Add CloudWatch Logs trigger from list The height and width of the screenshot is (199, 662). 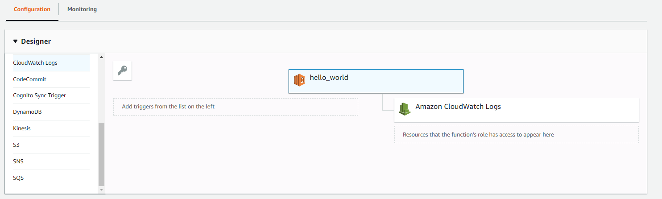[x=35, y=63]
